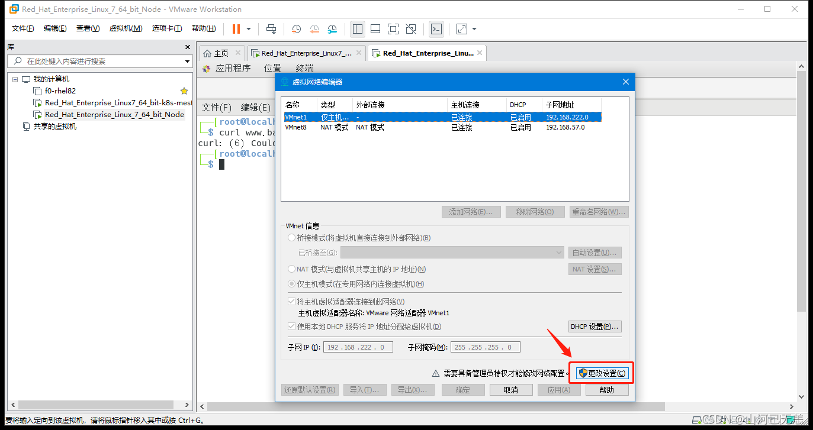The width and height of the screenshot is (813, 430).
Task: Click library horizontal scrollbar right arrow
Action: (x=188, y=405)
